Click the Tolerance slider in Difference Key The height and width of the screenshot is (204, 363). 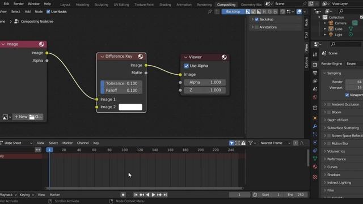point(121,83)
